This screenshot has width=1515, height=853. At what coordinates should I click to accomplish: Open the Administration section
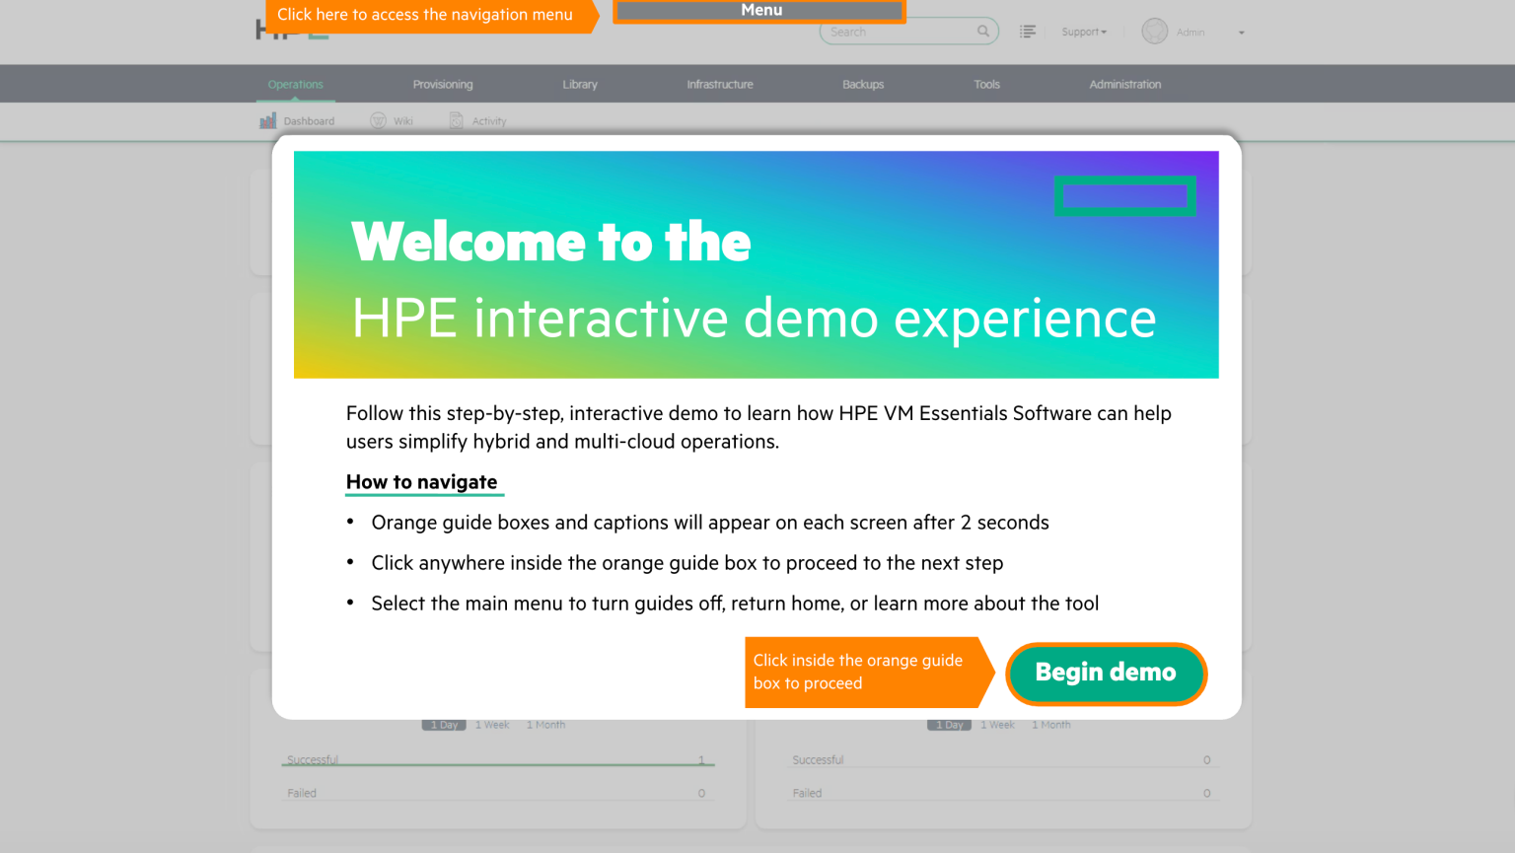point(1124,84)
